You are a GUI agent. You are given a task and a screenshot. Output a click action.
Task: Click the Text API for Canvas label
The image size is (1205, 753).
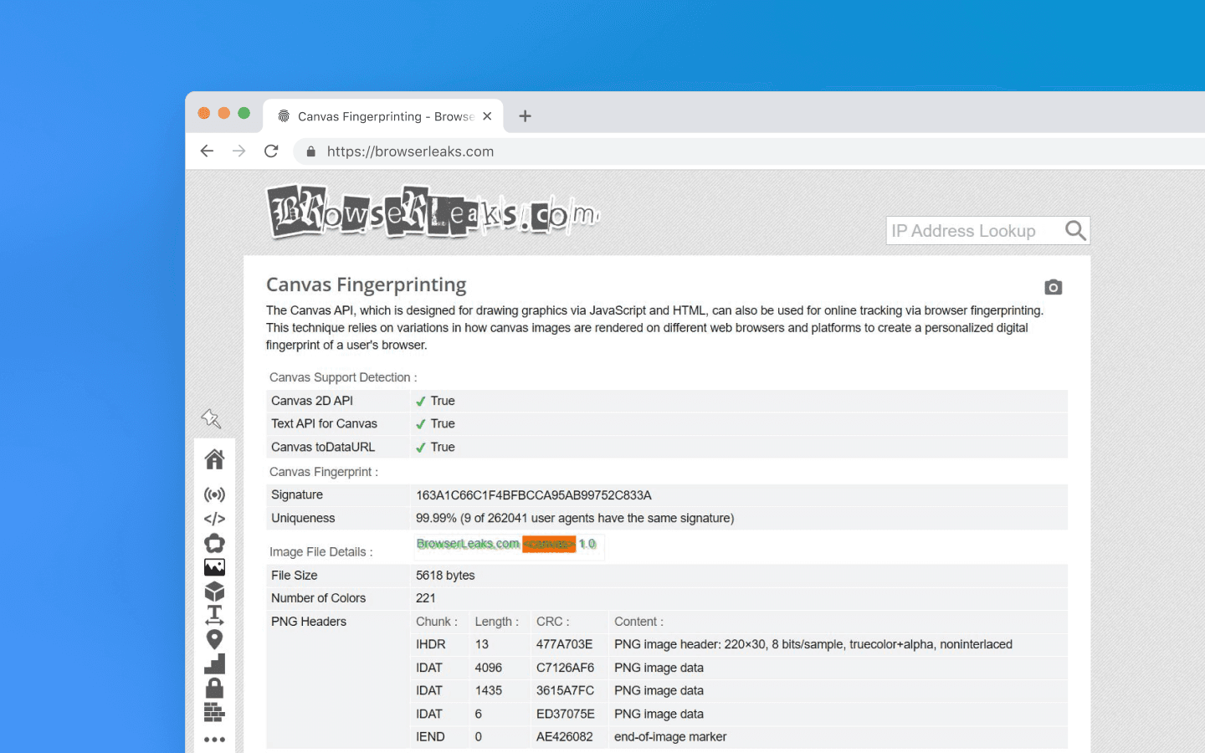pos(324,423)
